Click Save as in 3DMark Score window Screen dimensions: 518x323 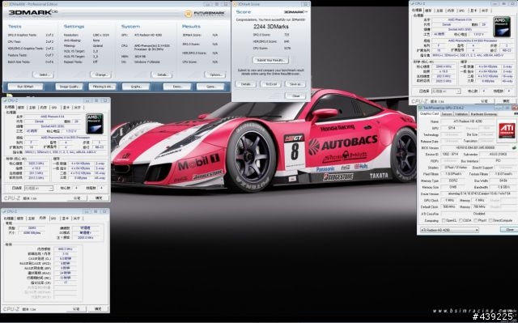[295, 84]
